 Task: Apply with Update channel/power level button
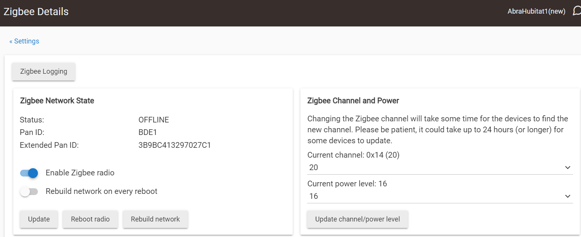[x=358, y=219]
